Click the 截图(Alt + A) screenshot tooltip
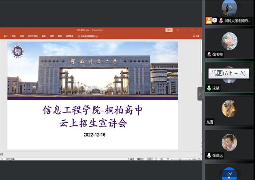 228,73
